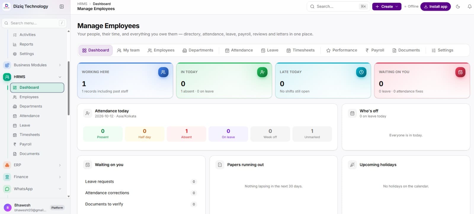Switch to the top Payroll tab

[x=375, y=50]
